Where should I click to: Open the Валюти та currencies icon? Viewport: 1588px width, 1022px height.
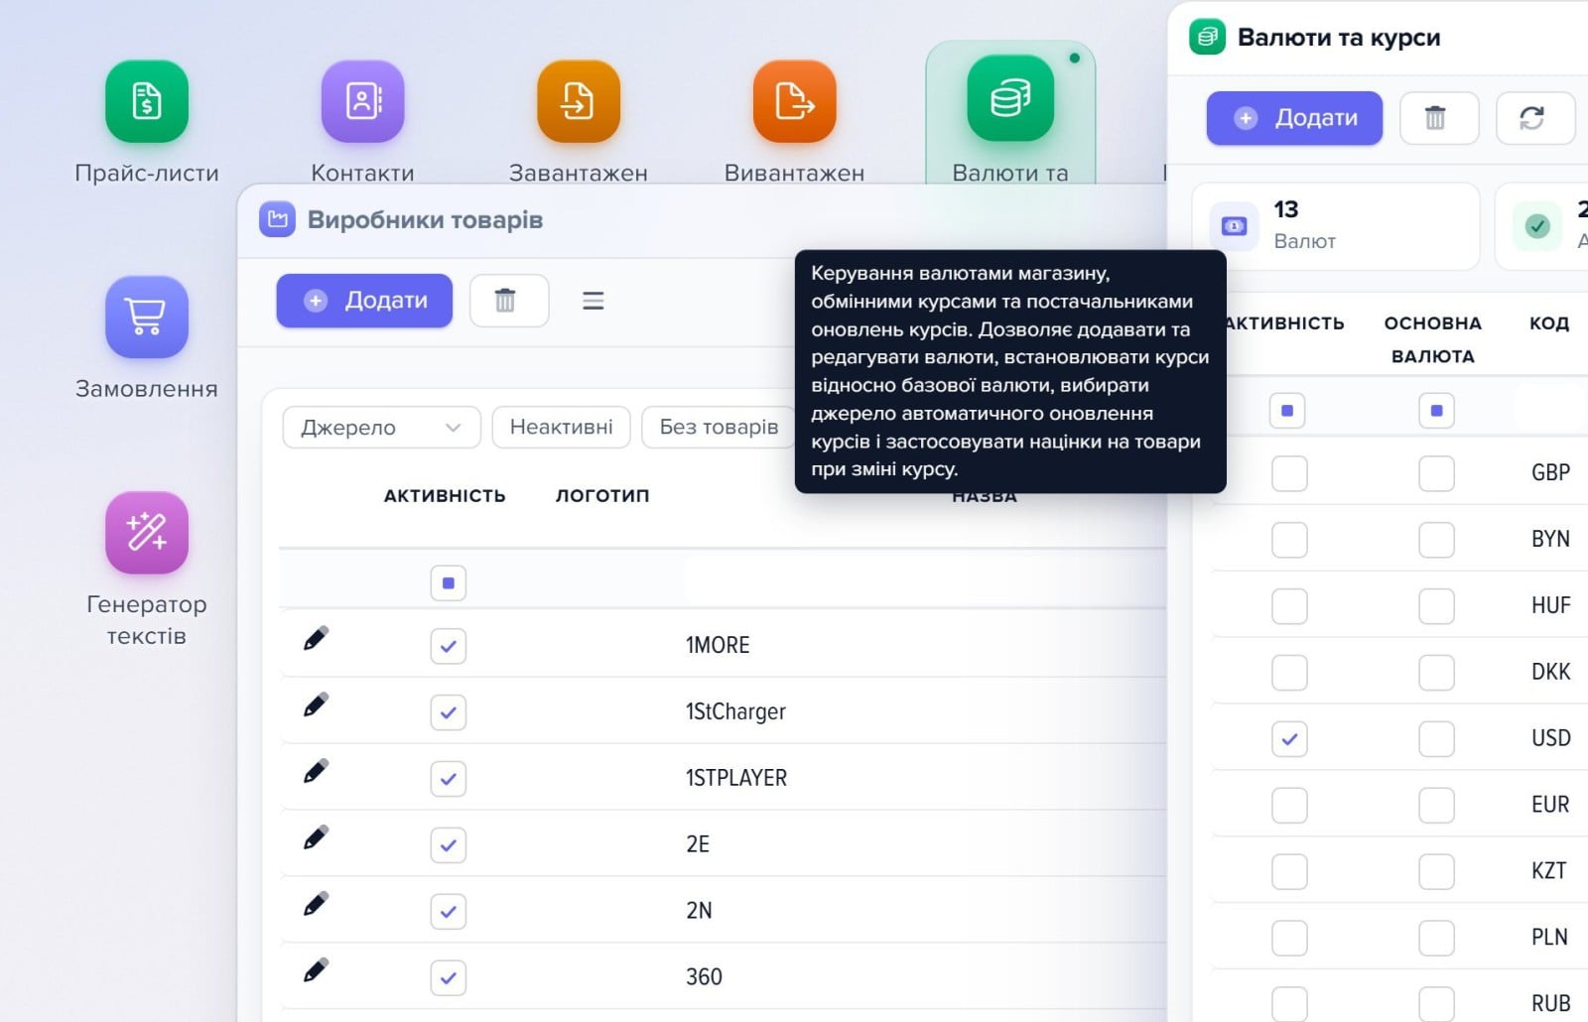click(1010, 99)
